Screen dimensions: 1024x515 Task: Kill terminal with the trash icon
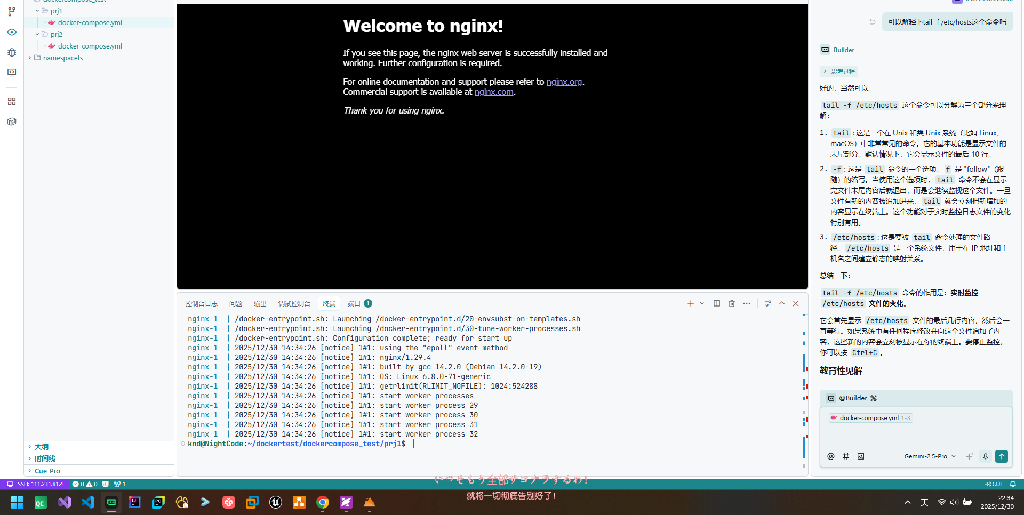tap(732, 303)
